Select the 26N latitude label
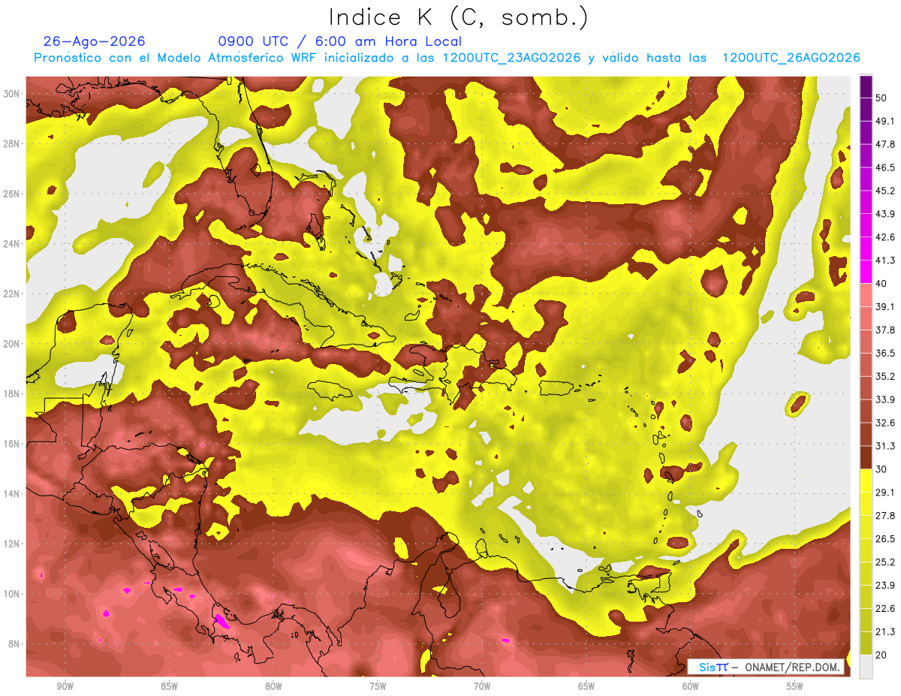Screen dimensions: 901x696 click(12, 194)
